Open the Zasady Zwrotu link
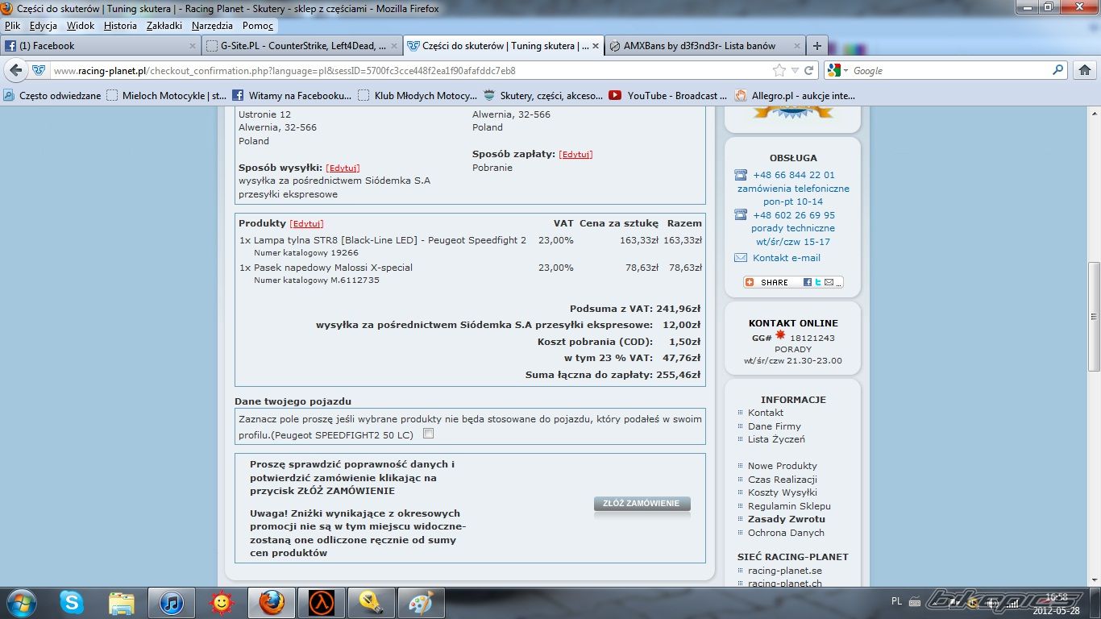Screen dimensions: 1101x619 point(787,519)
